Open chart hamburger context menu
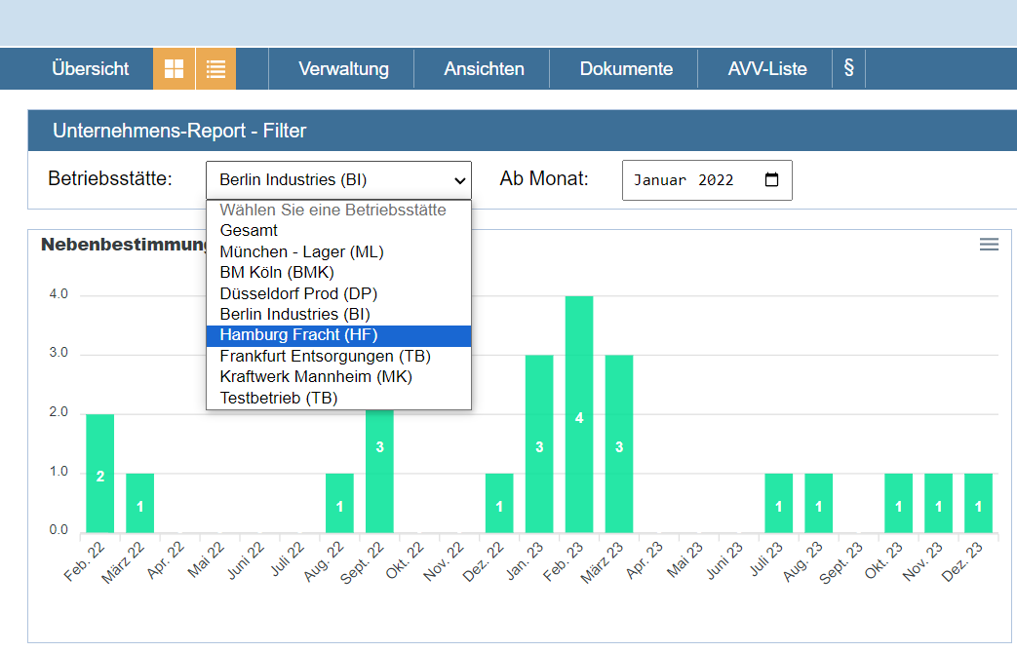Image resolution: width=1017 pixels, height=652 pixels. (989, 245)
